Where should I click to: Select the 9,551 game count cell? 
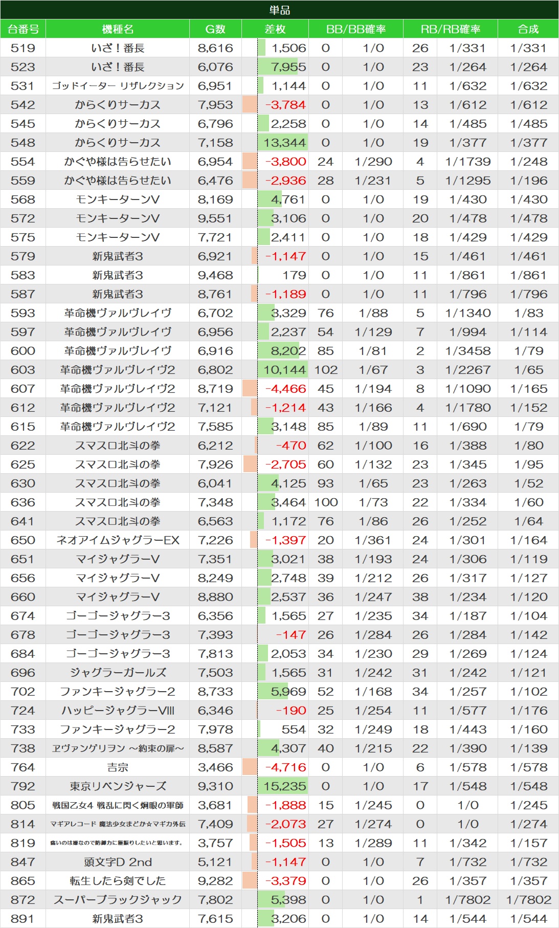215,218
